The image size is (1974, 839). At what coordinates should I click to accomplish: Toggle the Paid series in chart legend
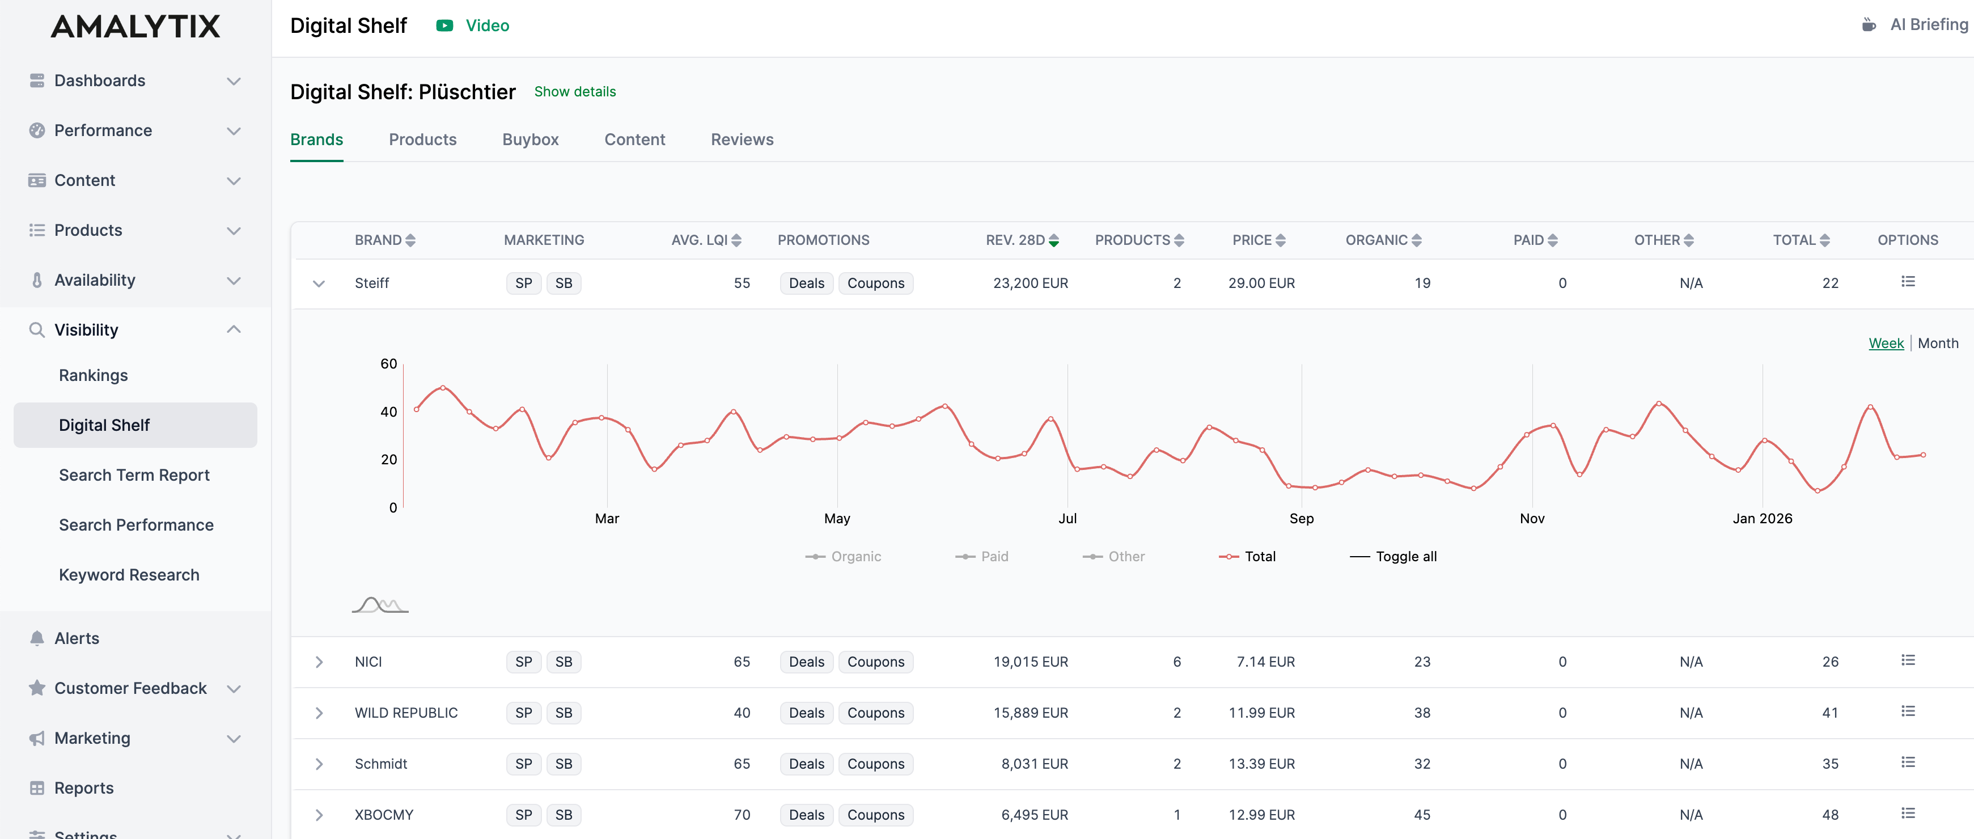click(x=982, y=557)
